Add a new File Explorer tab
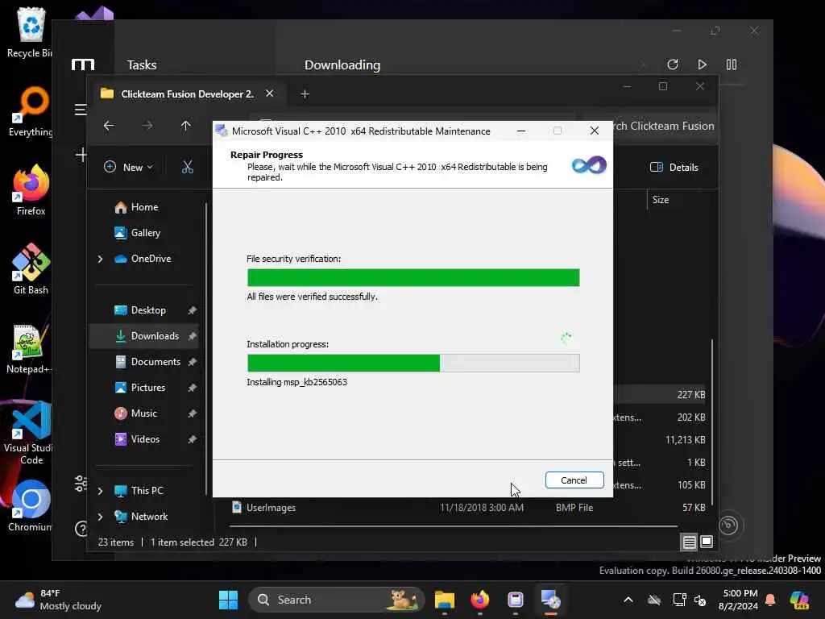 (305, 93)
